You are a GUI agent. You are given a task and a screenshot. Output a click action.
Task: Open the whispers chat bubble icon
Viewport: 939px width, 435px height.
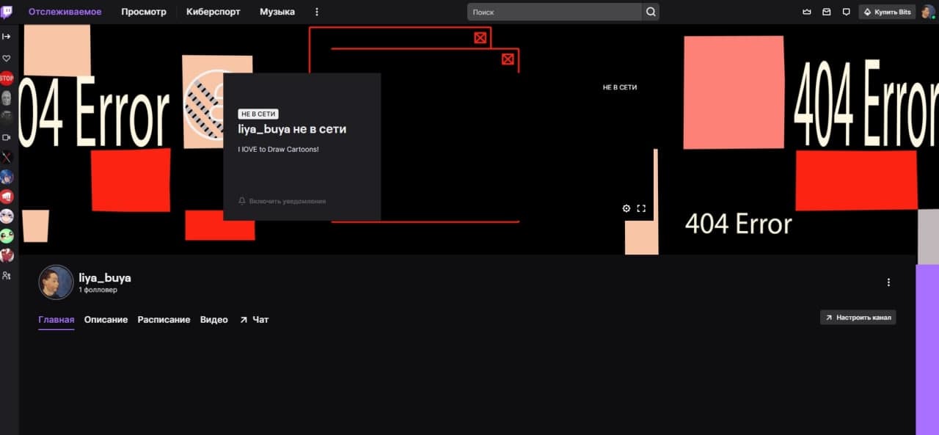846,12
